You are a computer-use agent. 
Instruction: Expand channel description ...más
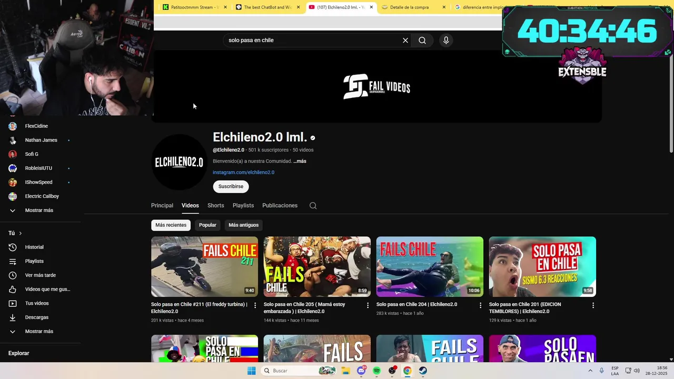click(300, 161)
